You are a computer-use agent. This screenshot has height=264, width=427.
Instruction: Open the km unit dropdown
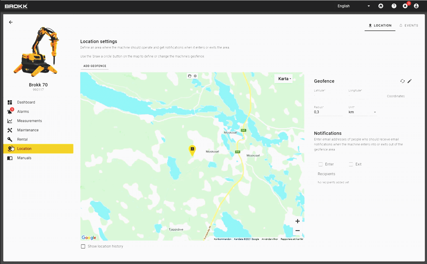click(x=362, y=112)
